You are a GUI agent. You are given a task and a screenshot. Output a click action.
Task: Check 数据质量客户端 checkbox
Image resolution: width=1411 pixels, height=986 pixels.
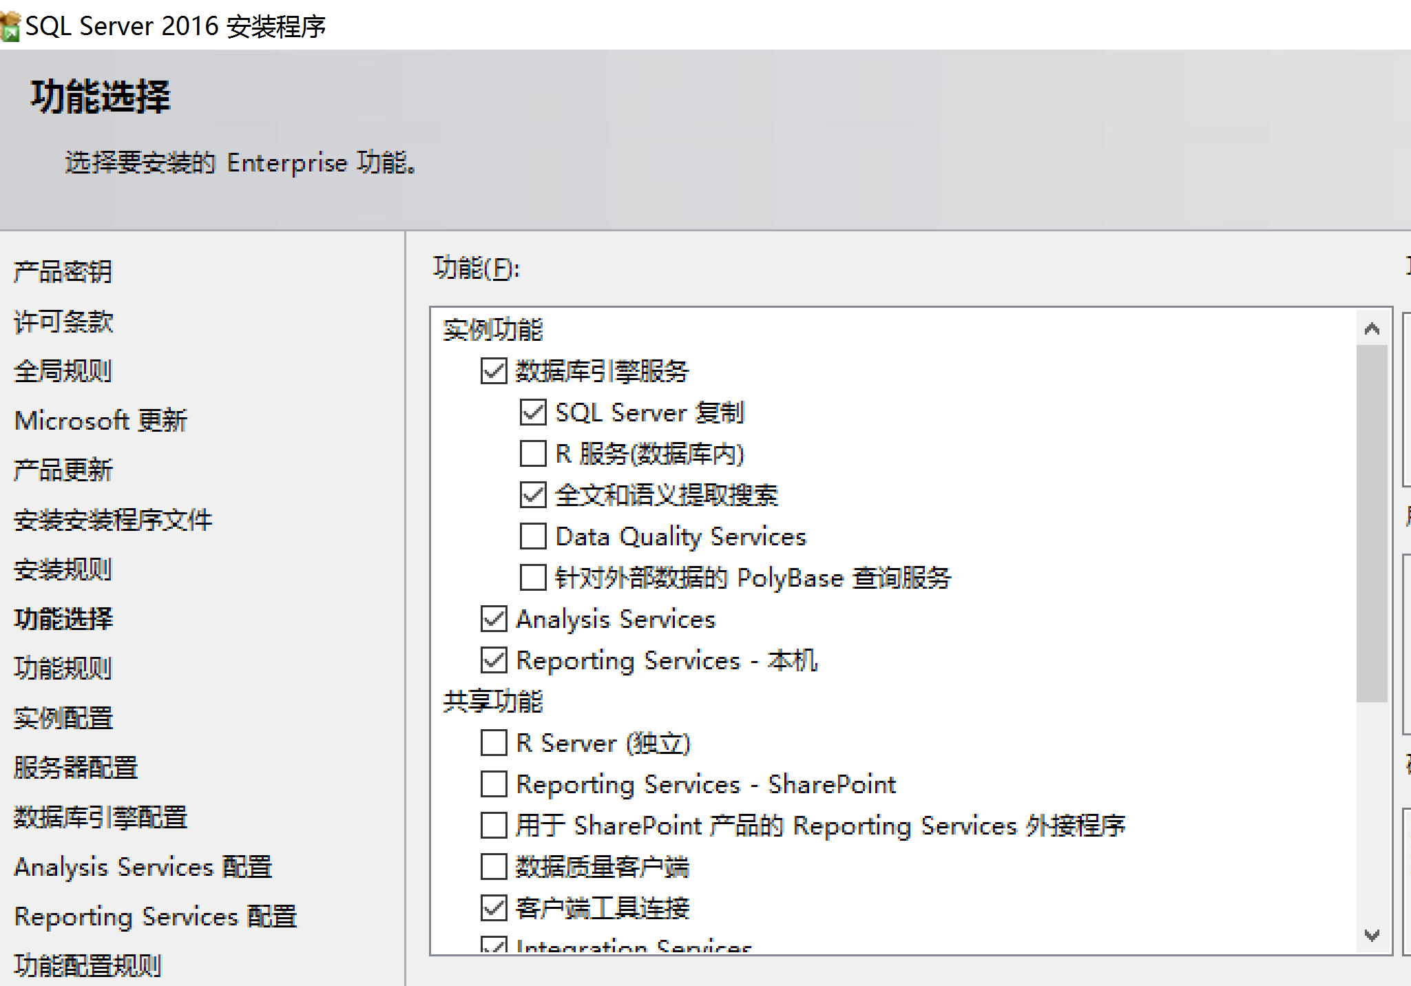click(x=494, y=867)
